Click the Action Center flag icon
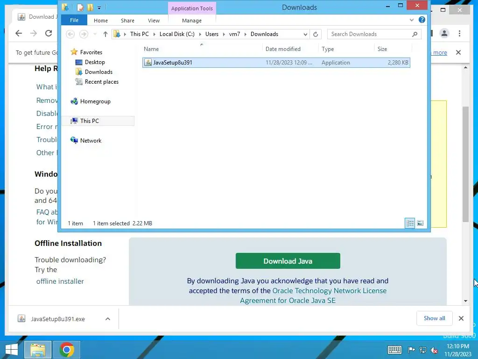This screenshot has width=478, height=359. (411, 350)
